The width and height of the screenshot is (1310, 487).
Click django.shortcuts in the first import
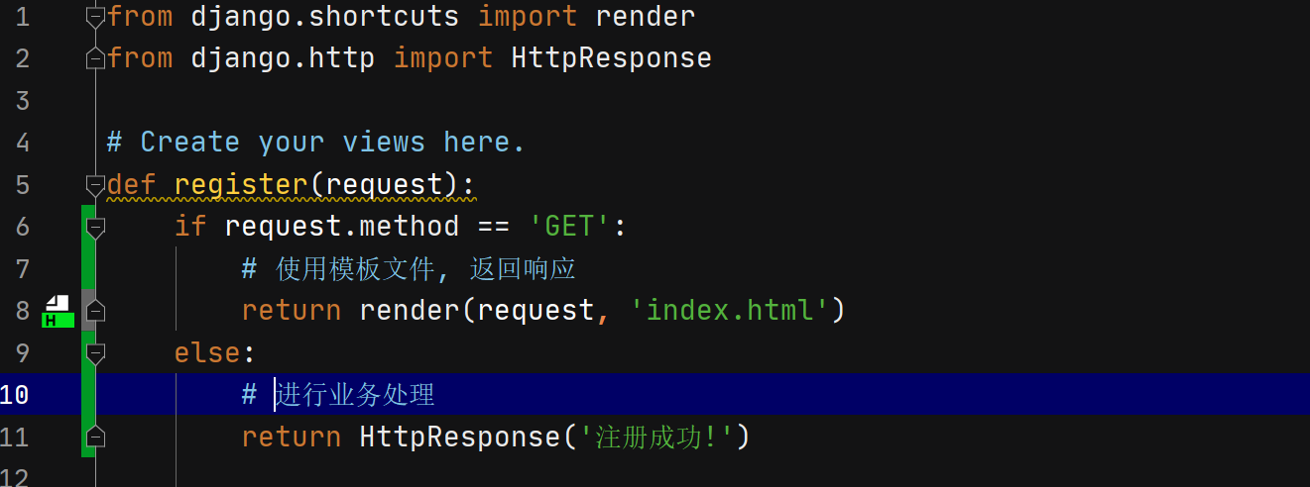324,17
